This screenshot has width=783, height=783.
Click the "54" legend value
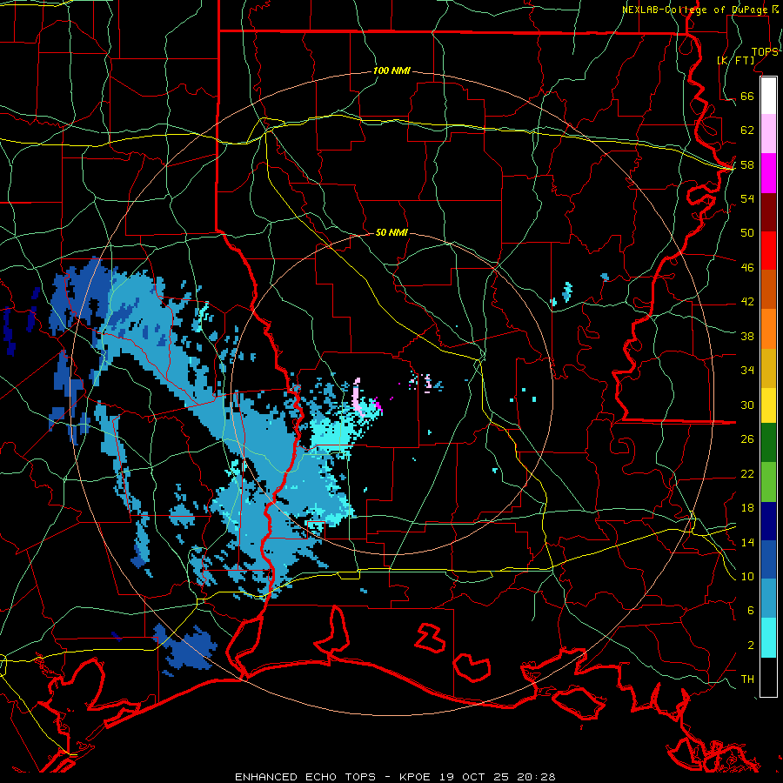(x=747, y=198)
